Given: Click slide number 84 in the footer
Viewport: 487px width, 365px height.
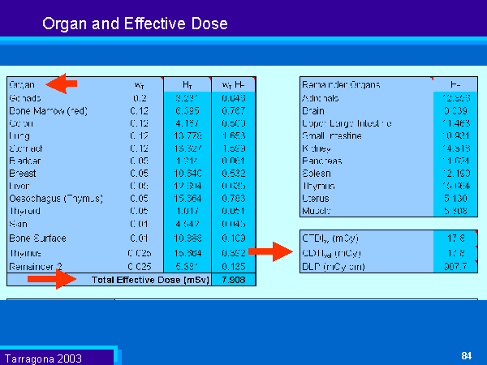Looking at the screenshot, I should pyautogui.click(x=466, y=356).
